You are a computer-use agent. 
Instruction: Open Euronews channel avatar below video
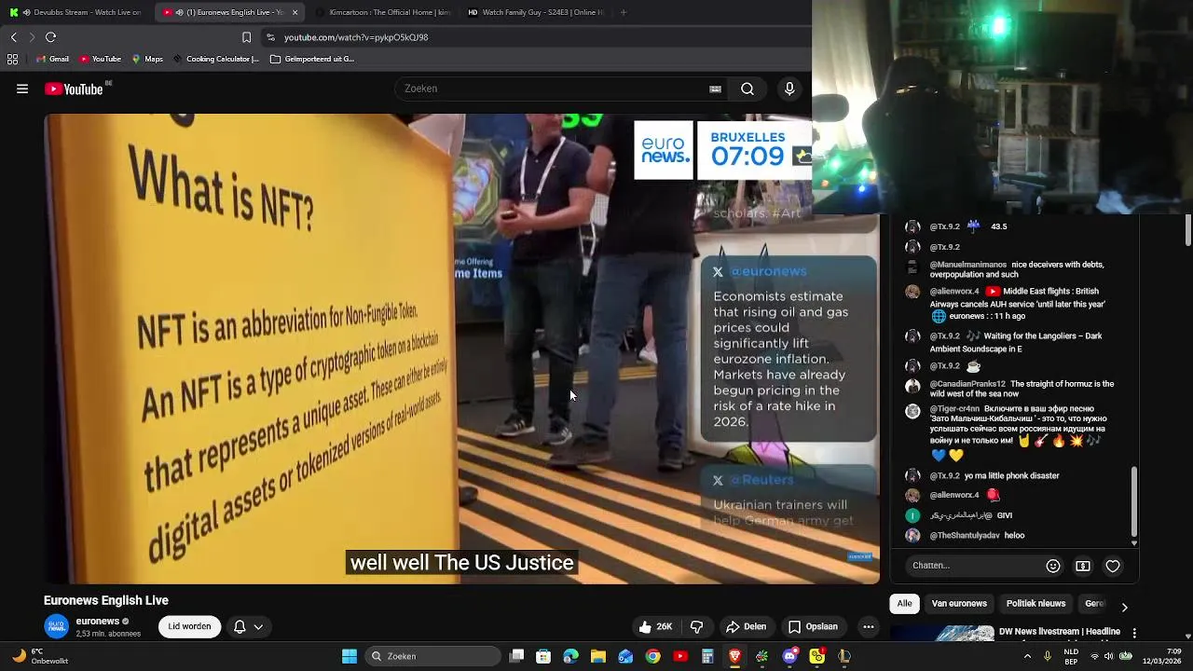point(56,626)
